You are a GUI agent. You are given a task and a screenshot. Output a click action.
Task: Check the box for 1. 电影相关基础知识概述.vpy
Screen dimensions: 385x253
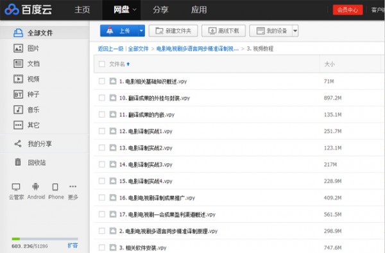[x=101, y=82]
